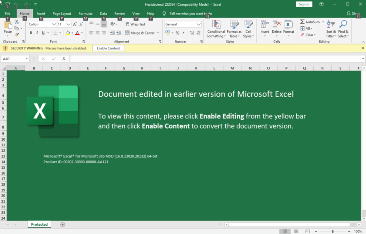
Task: Switch to Page Layout view in status bar
Action: coord(296,231)
